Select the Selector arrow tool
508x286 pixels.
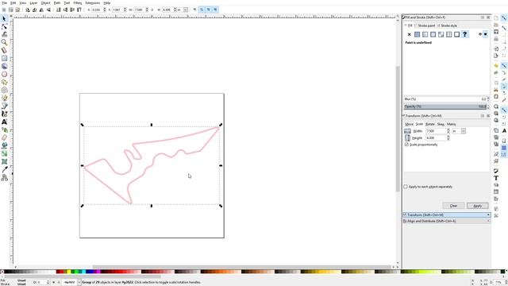4,19
